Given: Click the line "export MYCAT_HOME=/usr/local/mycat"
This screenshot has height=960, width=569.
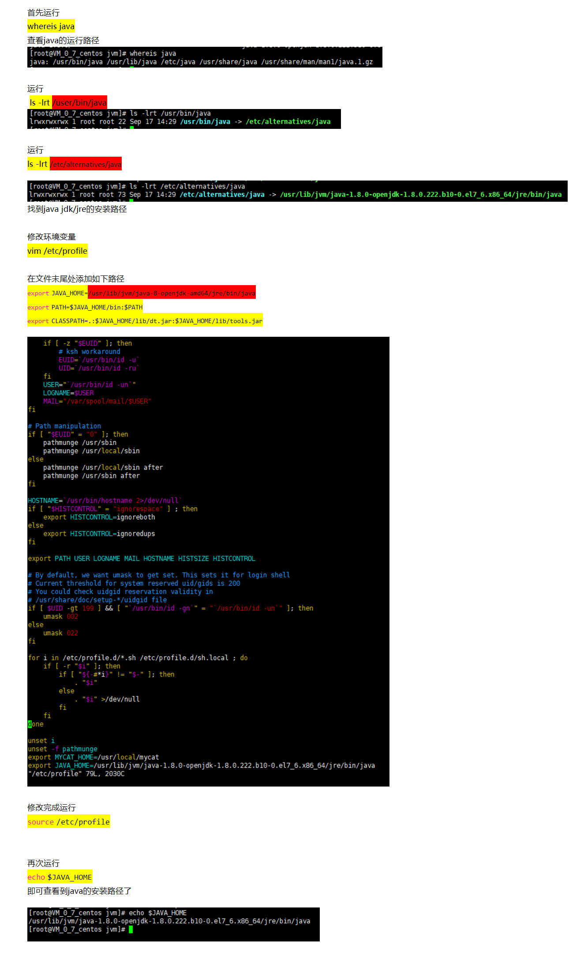Looking at the screenshot, I should (94, 757).
